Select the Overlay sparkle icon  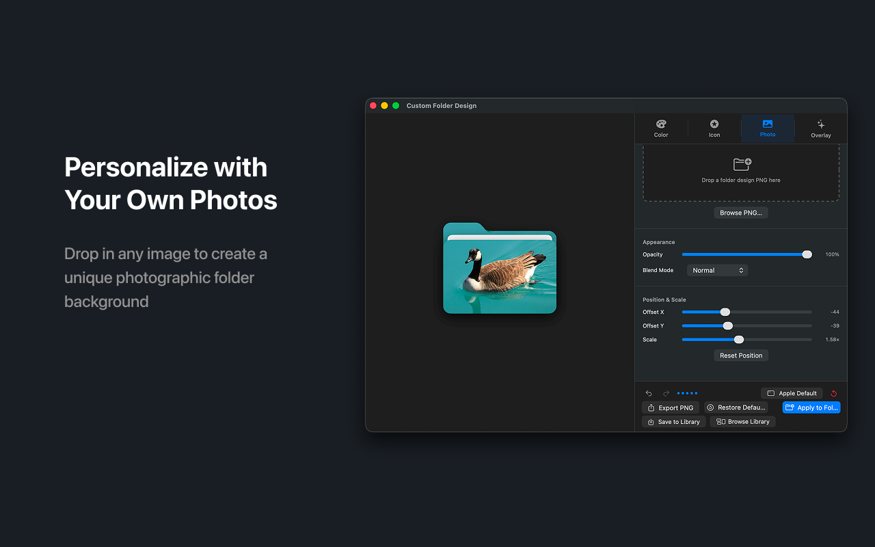820,124
